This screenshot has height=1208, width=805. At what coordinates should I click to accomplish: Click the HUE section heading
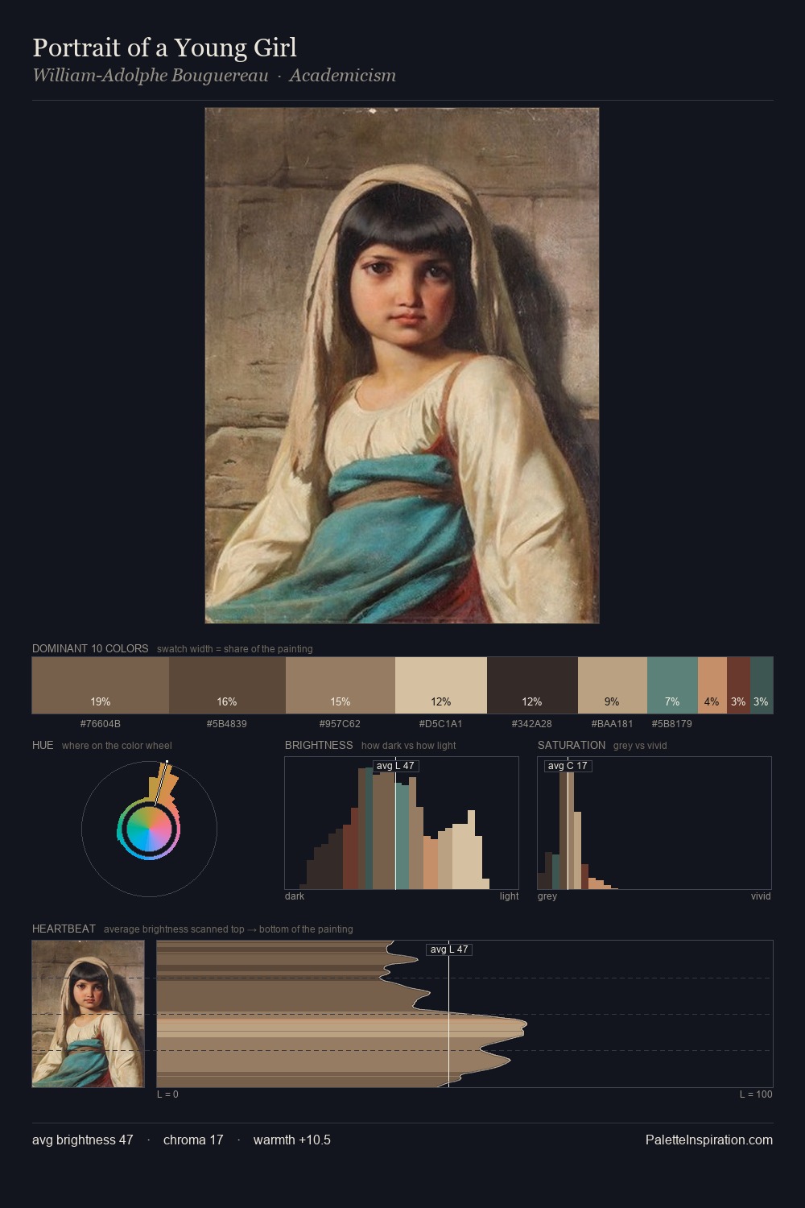[43, 745]
